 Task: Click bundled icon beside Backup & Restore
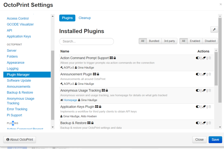(x=89, y=123)
